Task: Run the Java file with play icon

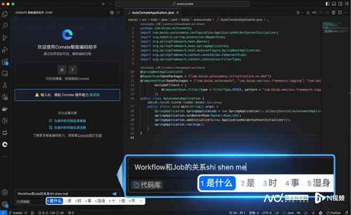Action: pyautogui.click(x=298, y=13)
